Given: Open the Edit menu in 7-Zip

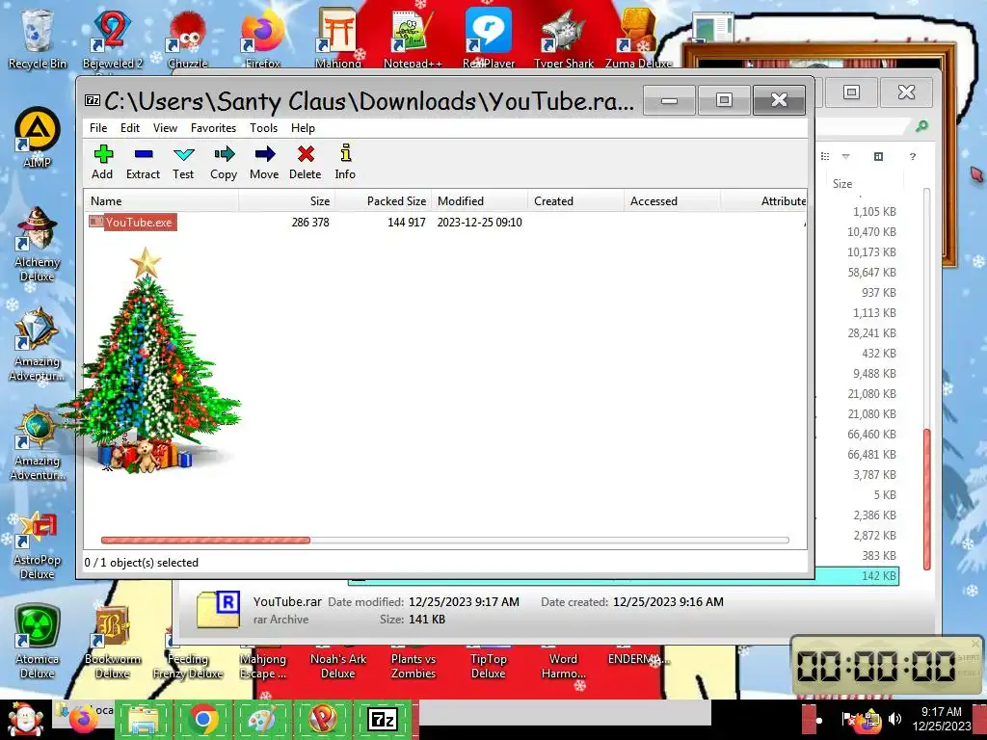Looking at the screenshot, I should click(x=130, y=128).
